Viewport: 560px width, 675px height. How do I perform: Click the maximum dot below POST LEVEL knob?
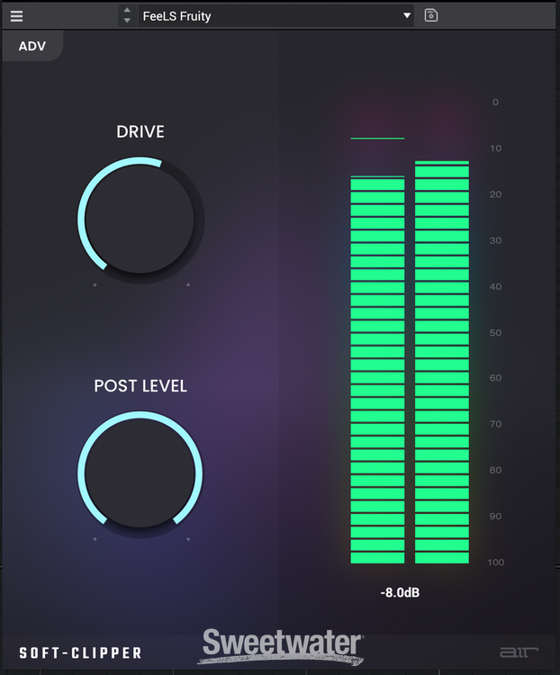coord(188,539)
